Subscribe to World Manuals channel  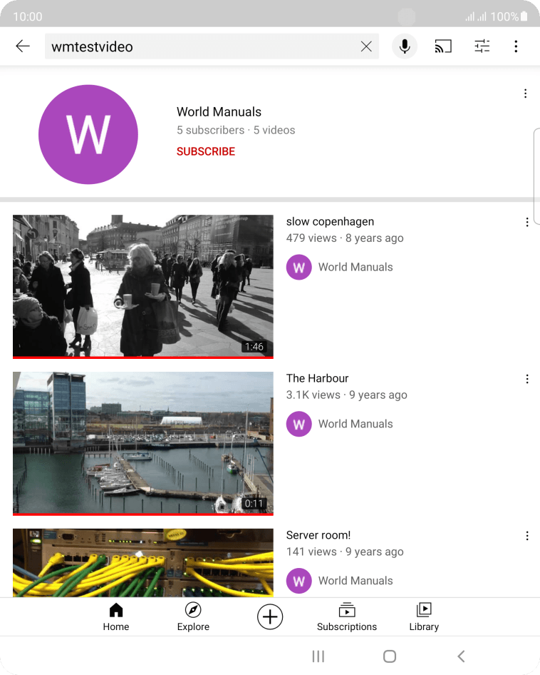tap(205, 151)
